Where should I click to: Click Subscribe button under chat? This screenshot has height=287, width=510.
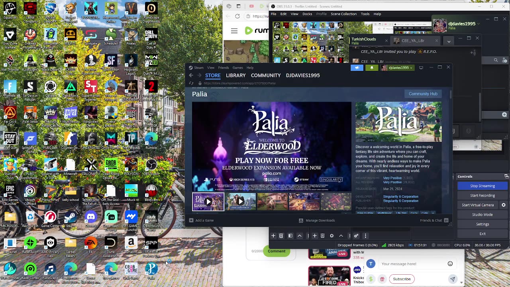(x=402, y=279)
